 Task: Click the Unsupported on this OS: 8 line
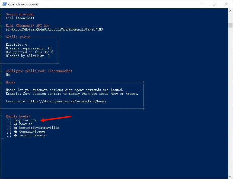[x=30, y=52]
